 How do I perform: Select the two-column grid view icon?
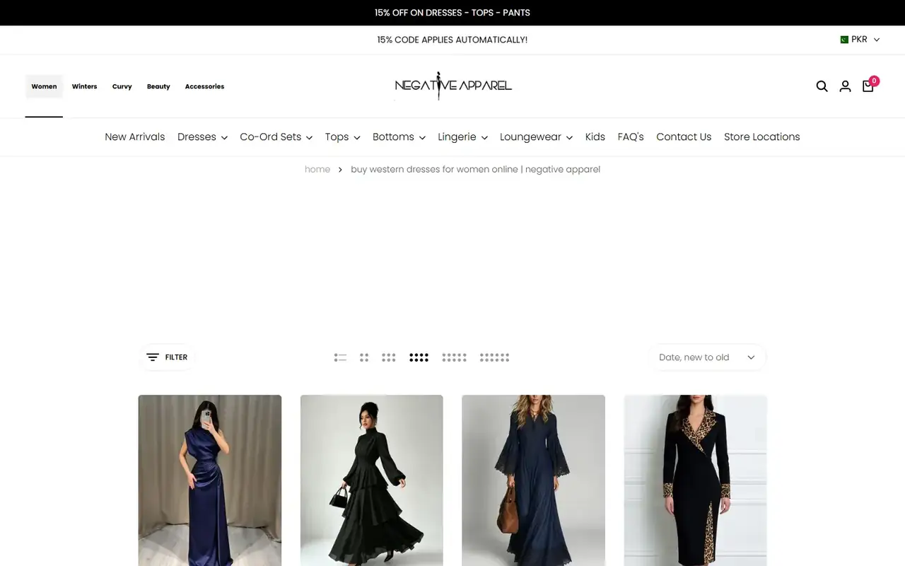(x=364, y=357)
